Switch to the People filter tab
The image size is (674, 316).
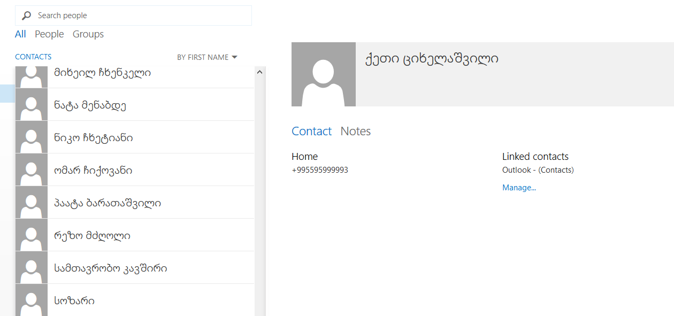click(x=49, y=34)
